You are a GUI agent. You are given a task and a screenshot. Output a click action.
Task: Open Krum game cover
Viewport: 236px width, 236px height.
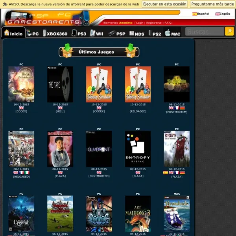pos(177,149)
